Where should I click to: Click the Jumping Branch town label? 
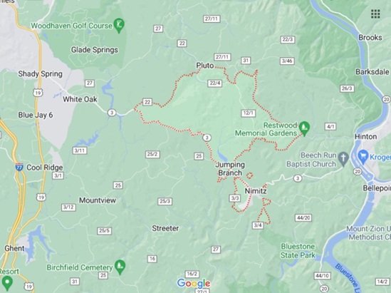230,169
